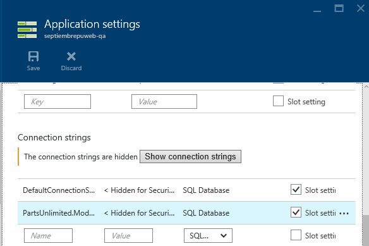Click the scroll up arrow of blade scrollbar
Image resolution: width=369 pixels, height=246 pixels.
[x=366, y=87]
